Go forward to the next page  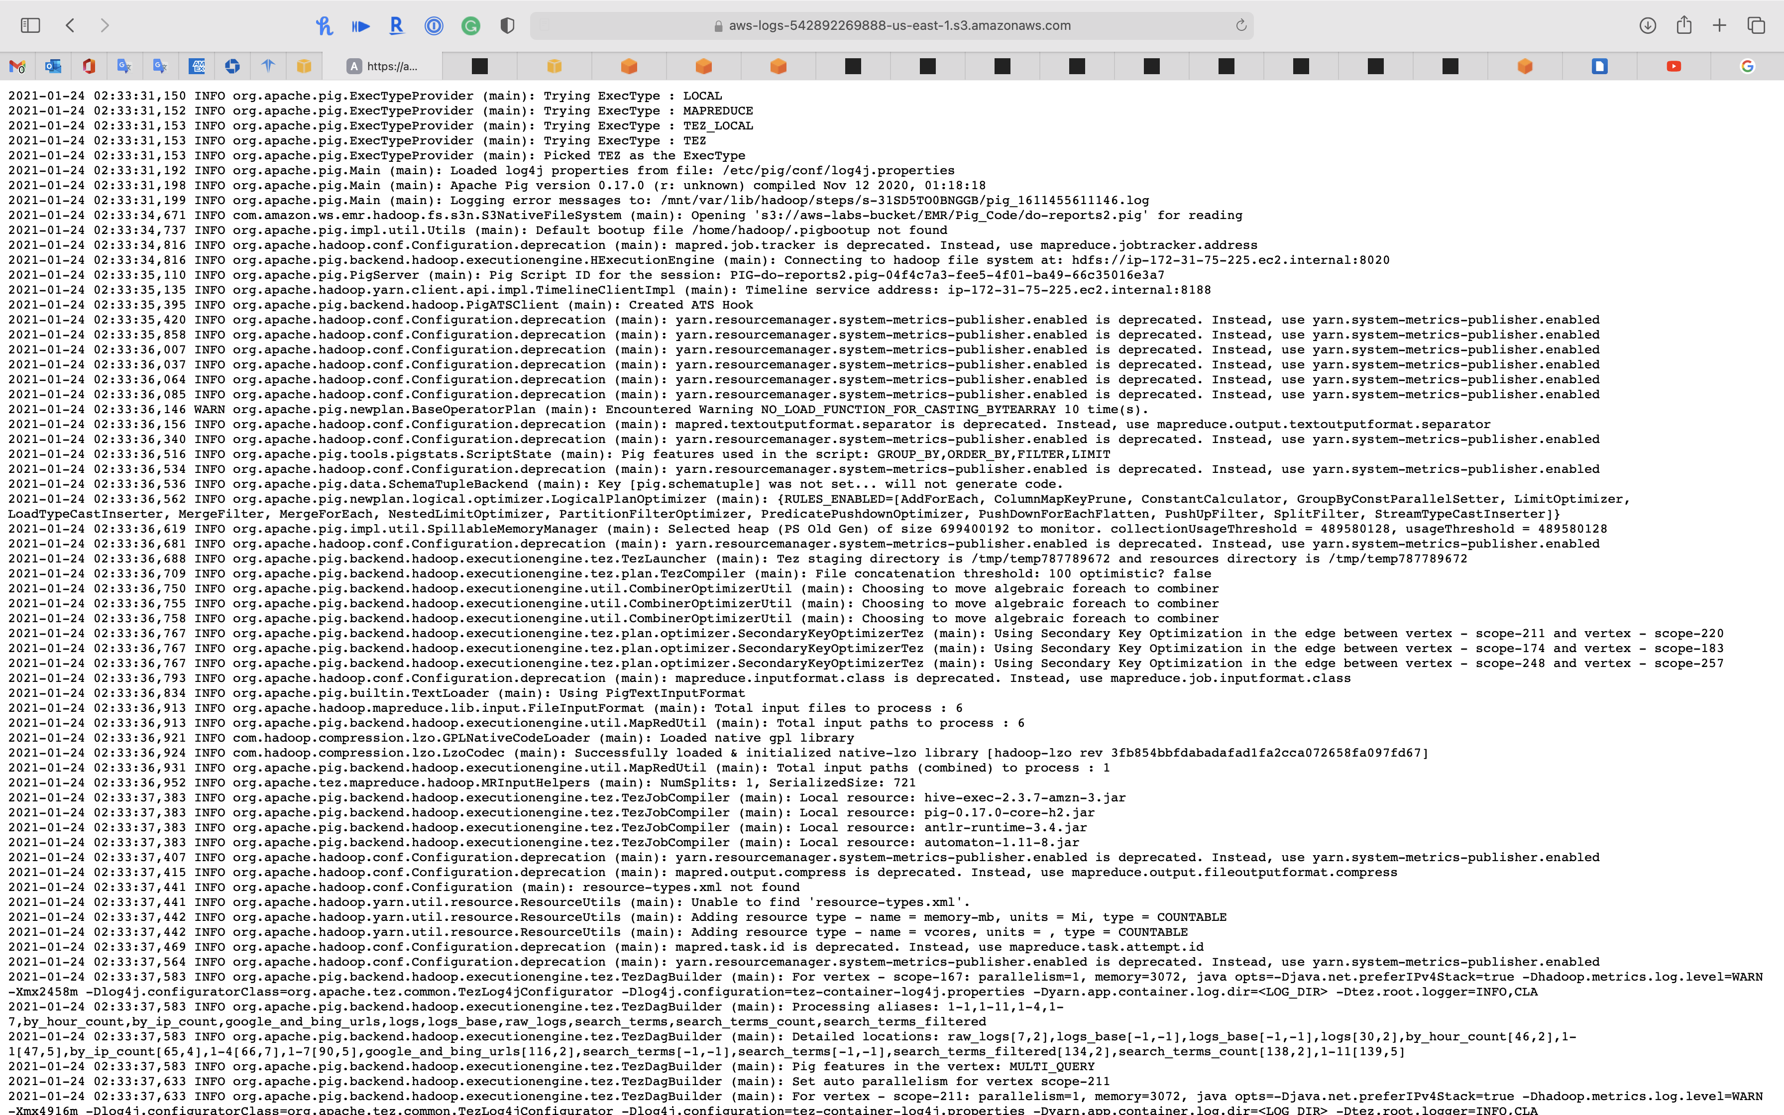pos(105,26)
